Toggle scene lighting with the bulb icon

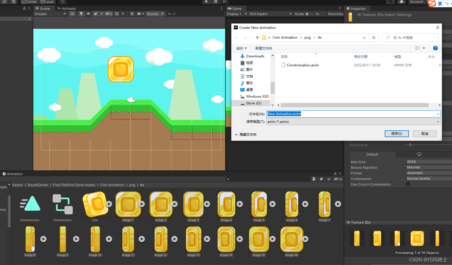pos(81,14)
